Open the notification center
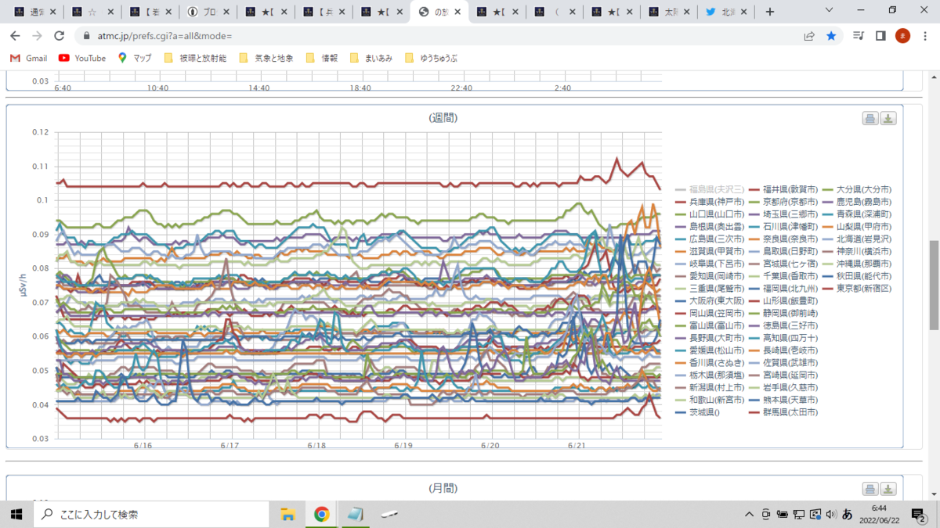 pos(919,514)
